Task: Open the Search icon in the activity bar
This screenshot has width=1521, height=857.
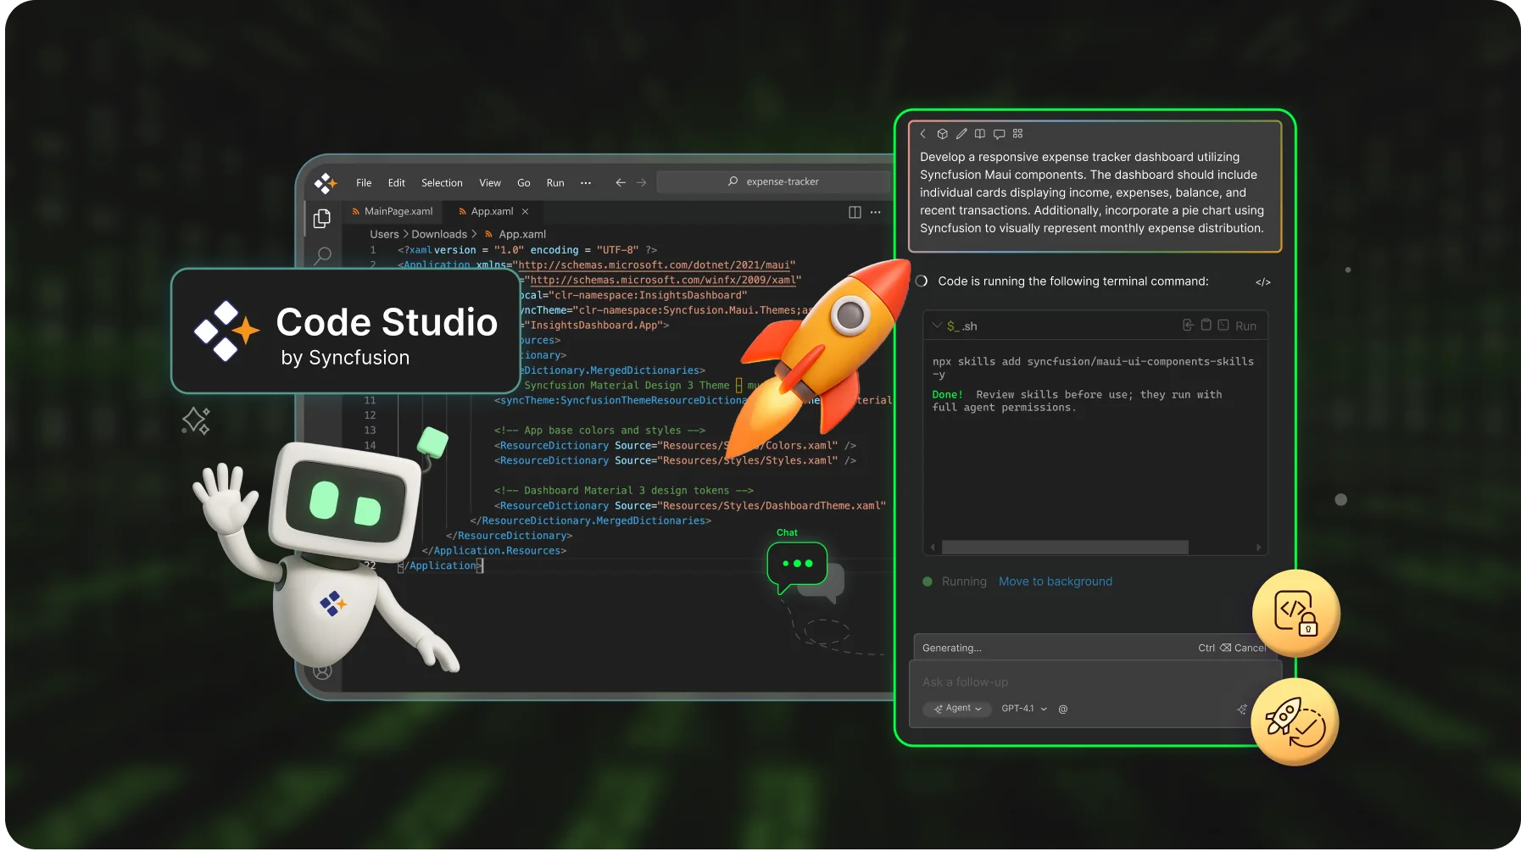Action: point(323,255)
